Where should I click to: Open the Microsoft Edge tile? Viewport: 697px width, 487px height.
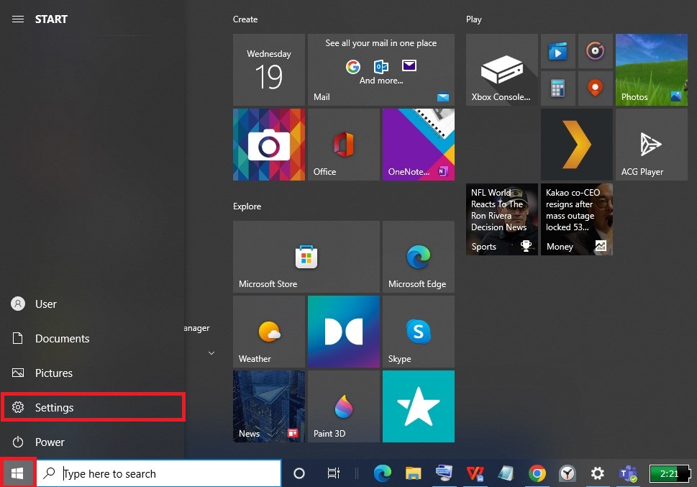click(419, 257)
